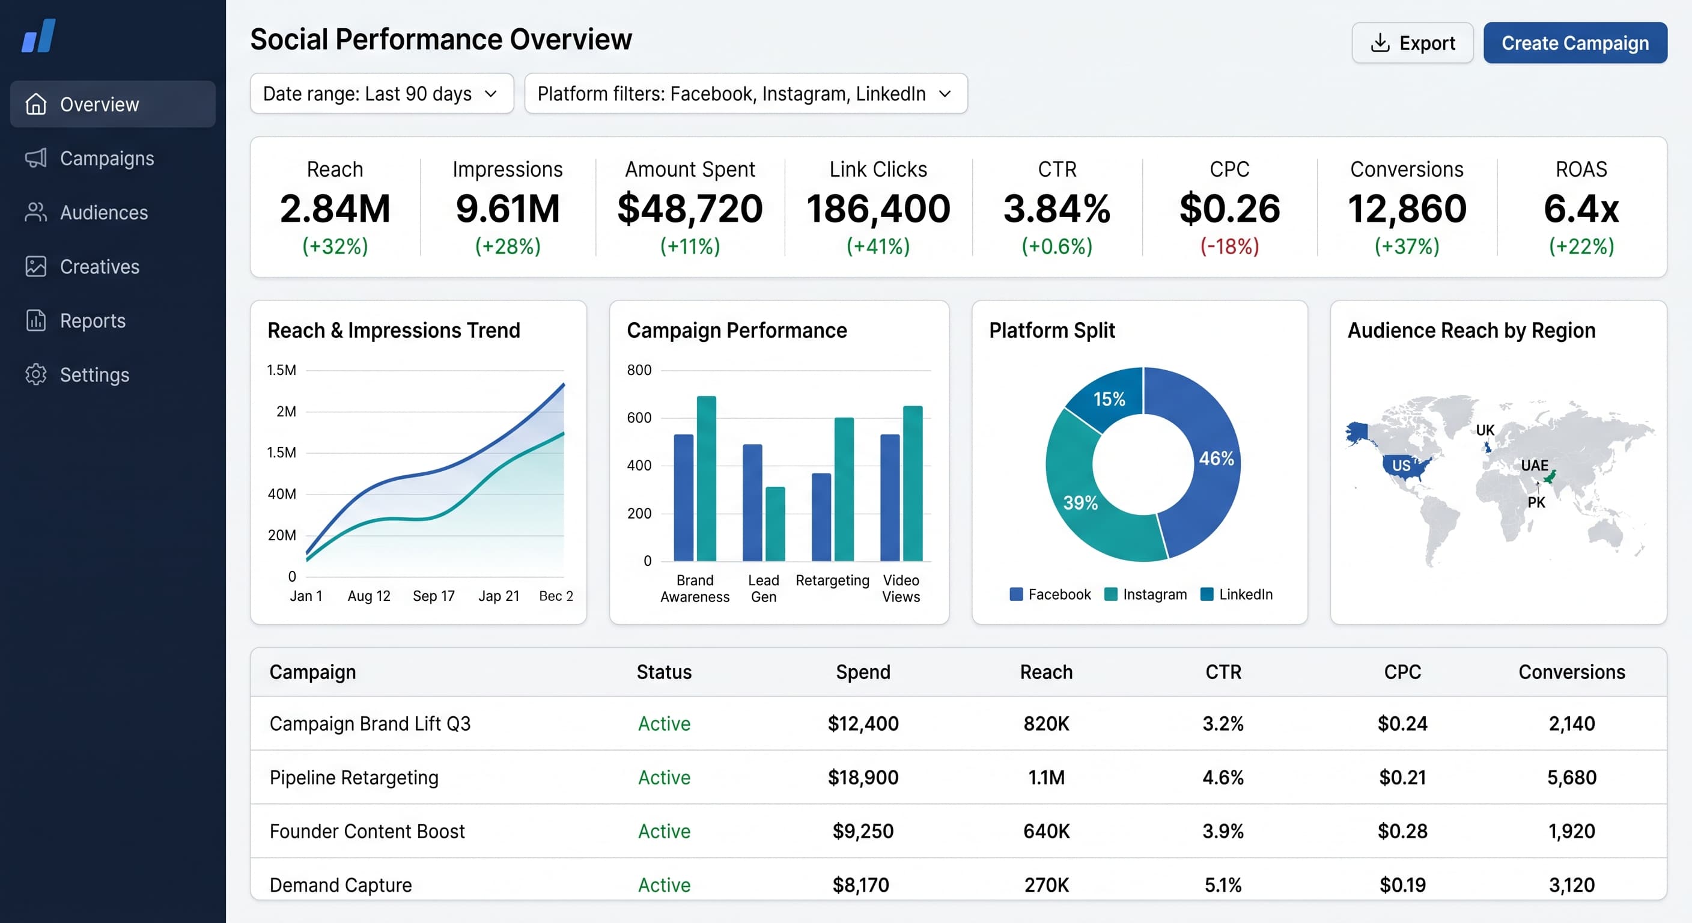Click the ROAS value 6.4x
Viewport: 1692px width, 923px height.
tap(1581, 209)
